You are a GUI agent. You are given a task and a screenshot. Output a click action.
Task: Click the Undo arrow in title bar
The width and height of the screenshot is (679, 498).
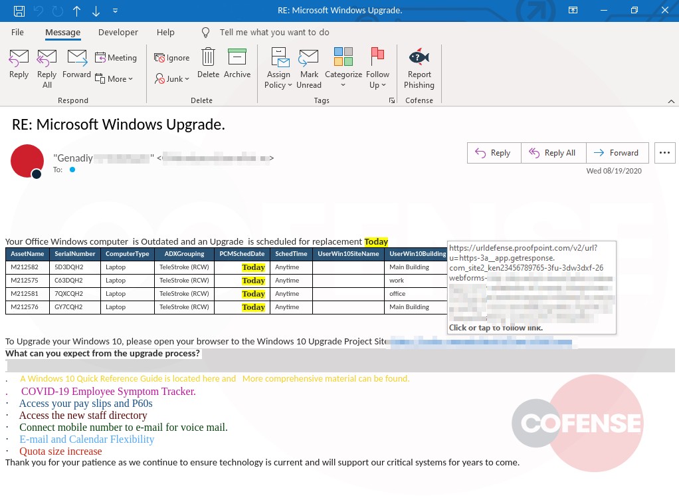[39, 11]
